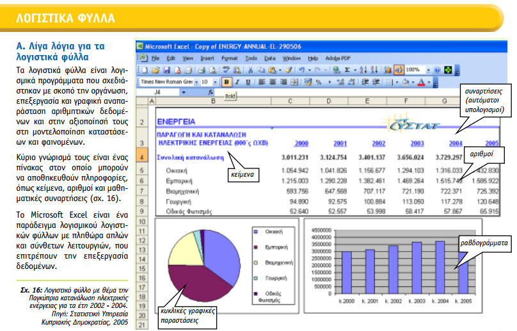Click the Increase Decimal icon
The width and height of the screenshot is (517, 331).
[340, 82]
